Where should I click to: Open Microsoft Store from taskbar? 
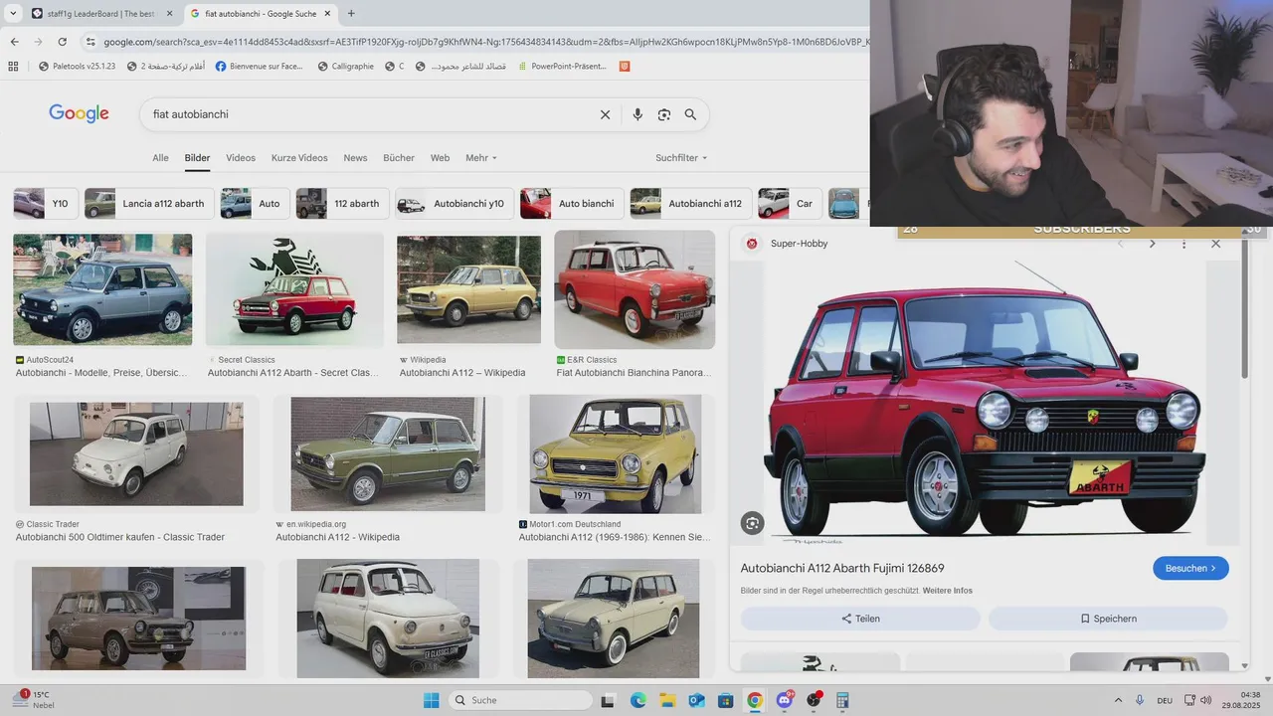tap(726, 700)
